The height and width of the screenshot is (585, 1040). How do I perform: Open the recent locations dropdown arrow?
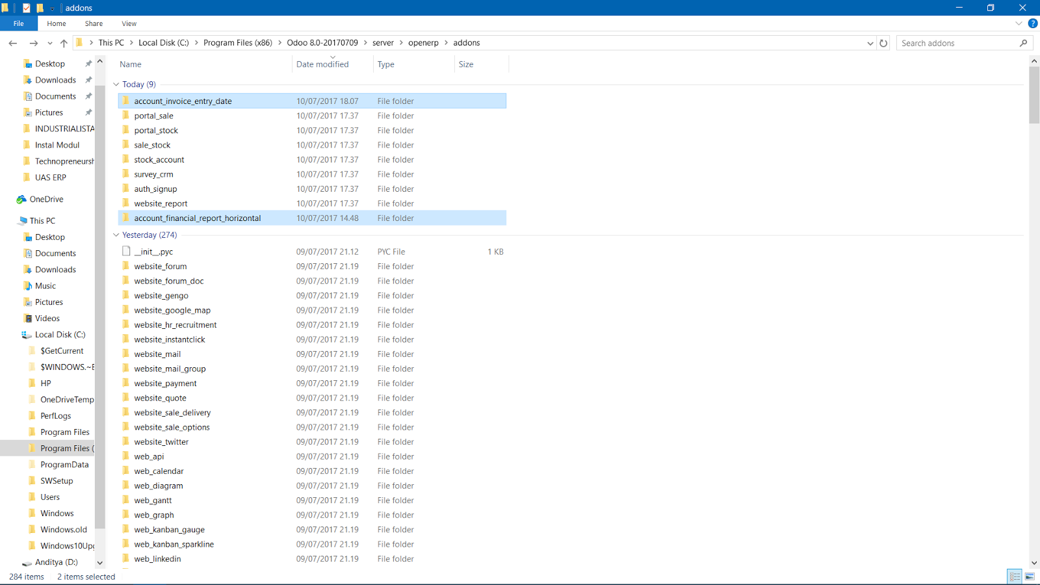coord(49,44)
